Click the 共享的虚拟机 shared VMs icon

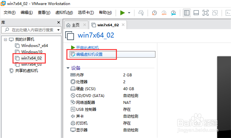pyautogui.click(x=11, y=71)
